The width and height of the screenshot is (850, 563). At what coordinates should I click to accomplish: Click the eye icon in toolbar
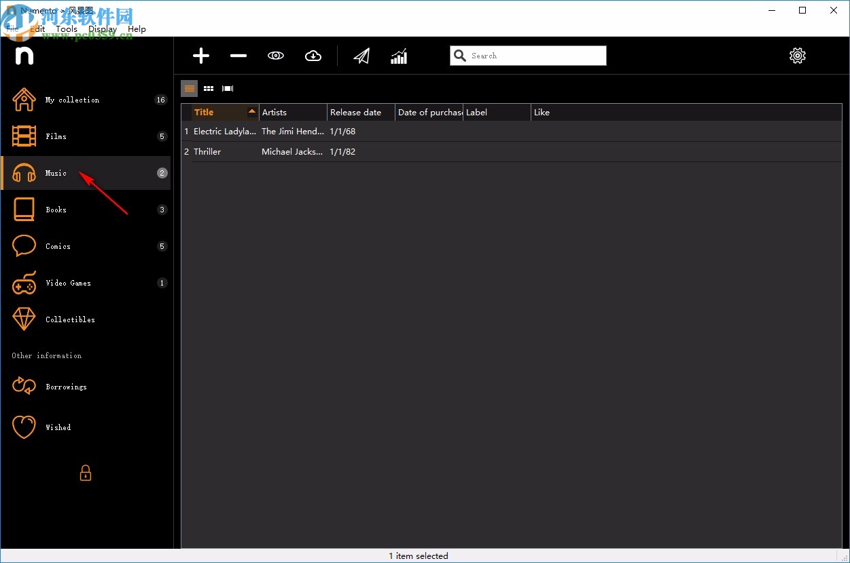point(276,56)
